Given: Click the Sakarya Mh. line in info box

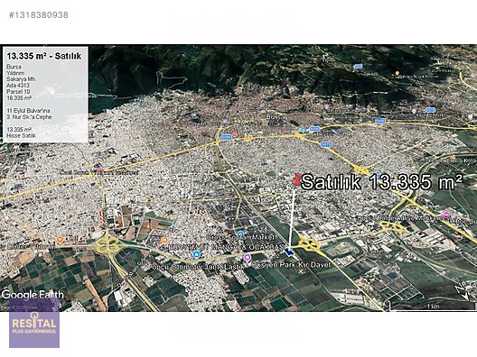Looking at the screenshot, I should 22,79.
